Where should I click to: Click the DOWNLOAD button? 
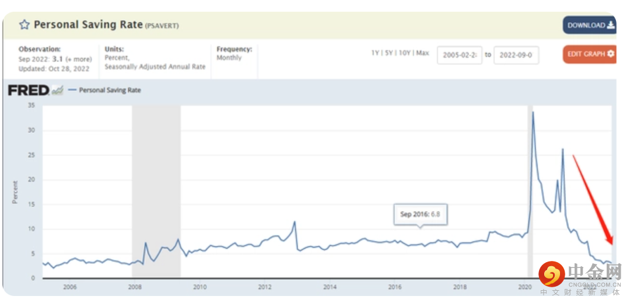point(586,25)
